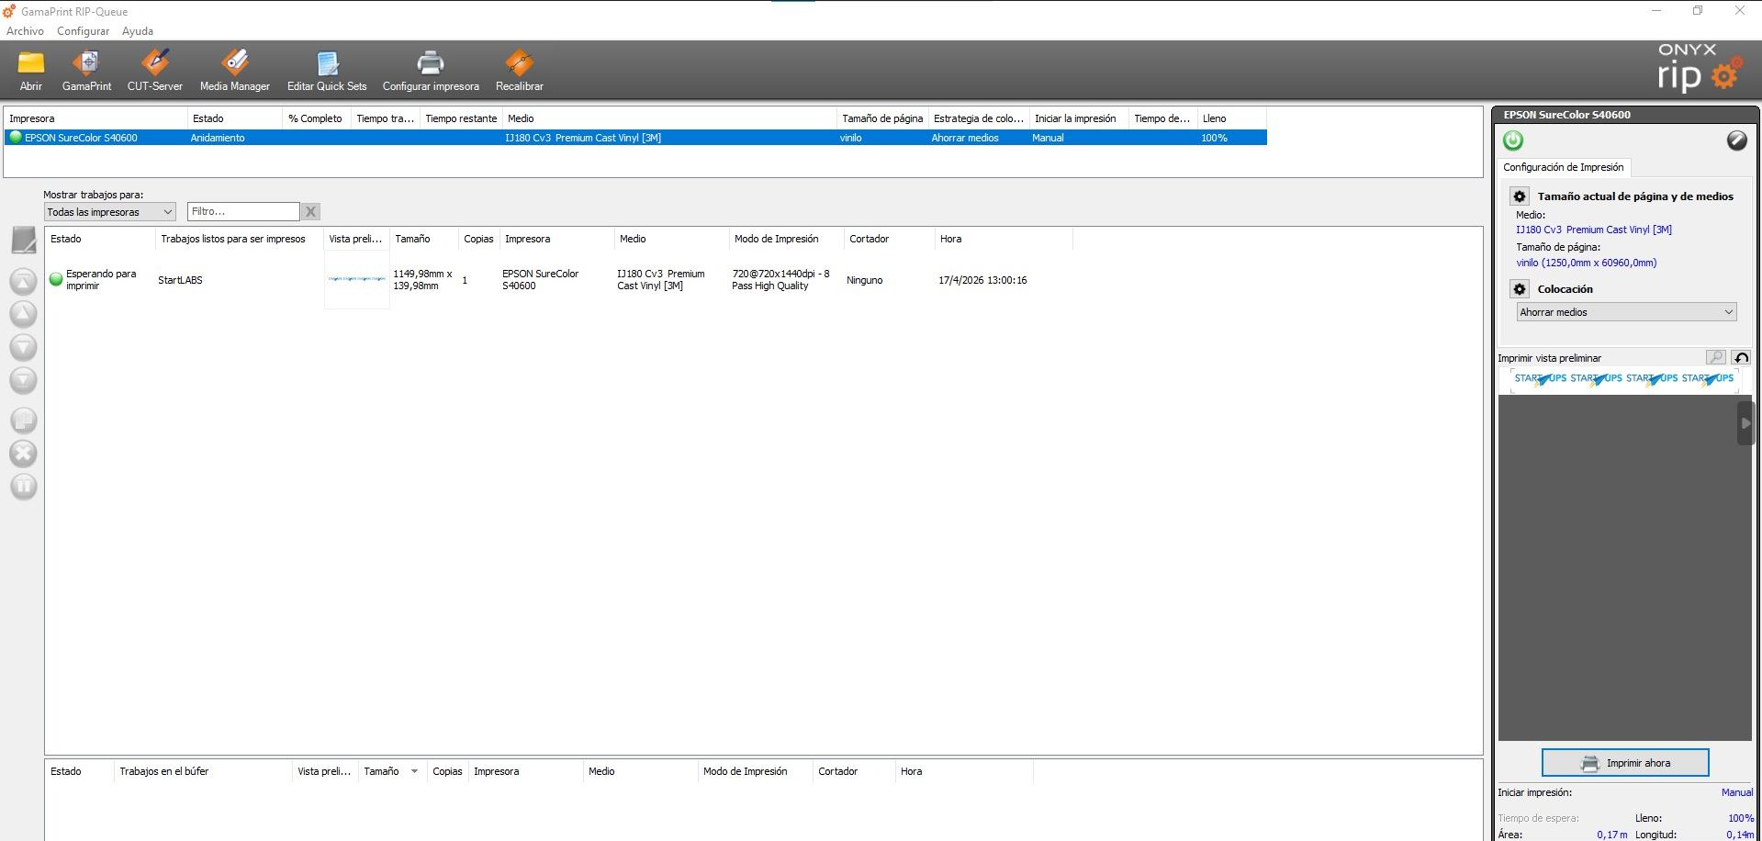This screenshot has width=1762, height=841.
Task: Click the Imprimir ahora button
Action: pos(1625,763)
